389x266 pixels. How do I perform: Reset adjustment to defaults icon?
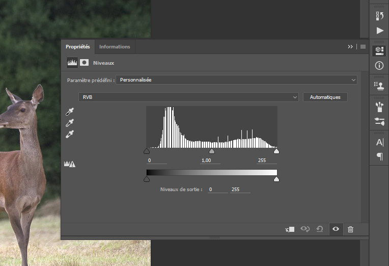(320, 229)
